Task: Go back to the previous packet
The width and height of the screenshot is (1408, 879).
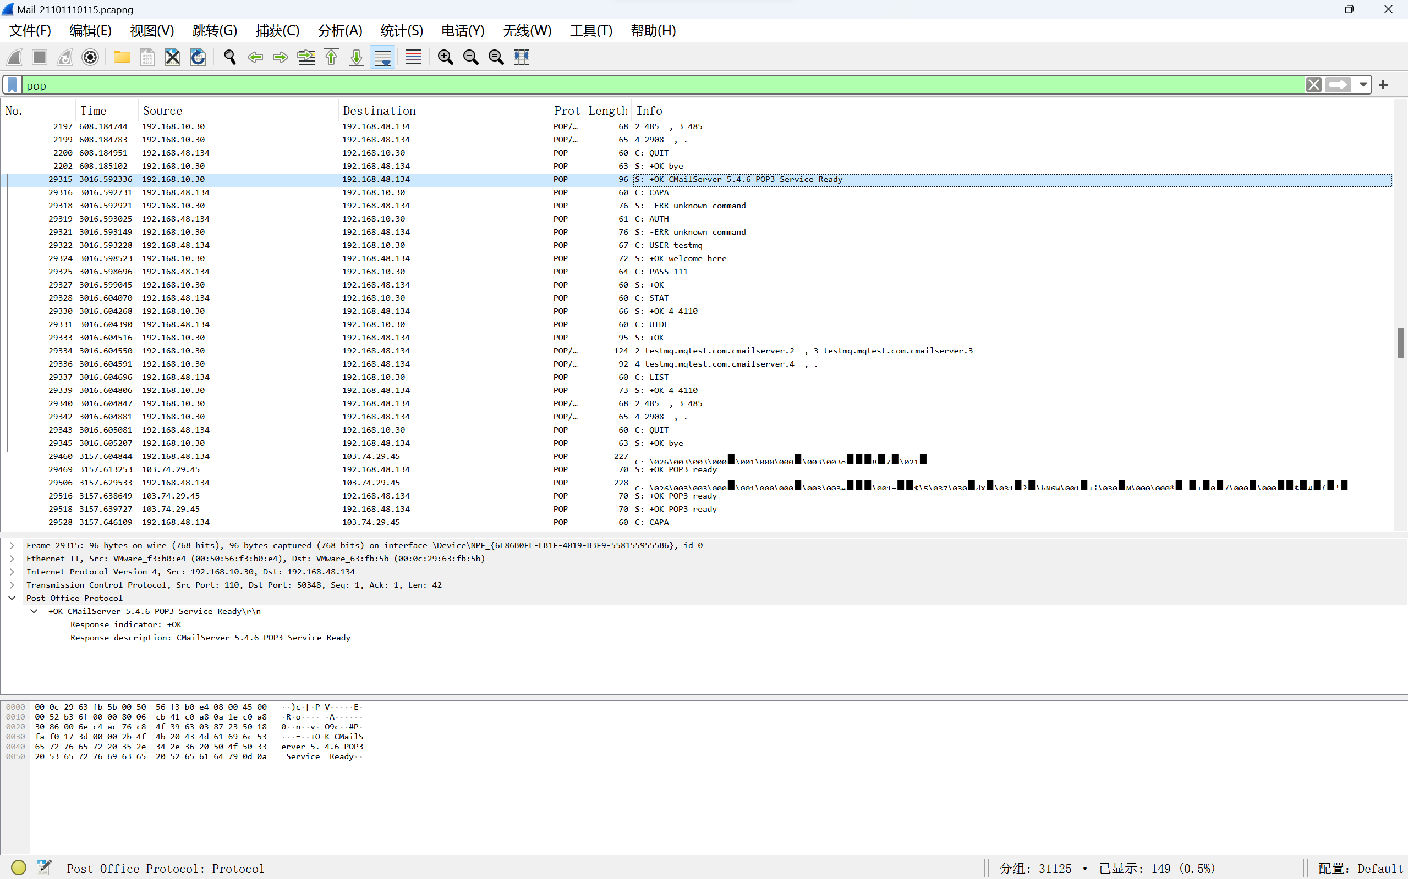Action: coord(255,57)
